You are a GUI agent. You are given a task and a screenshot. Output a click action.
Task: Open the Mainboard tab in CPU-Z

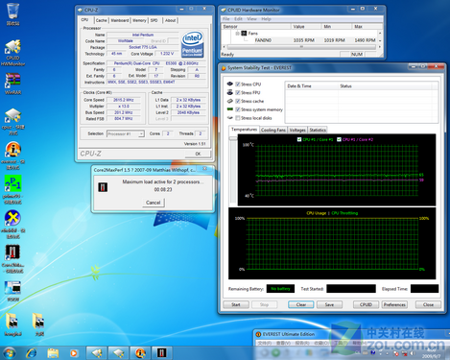(x=120, y=20)
